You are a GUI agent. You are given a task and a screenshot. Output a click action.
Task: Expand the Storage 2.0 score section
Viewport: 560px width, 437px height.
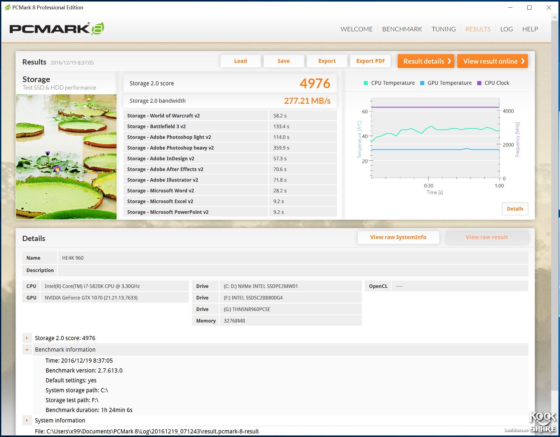(x=27, y=338)
